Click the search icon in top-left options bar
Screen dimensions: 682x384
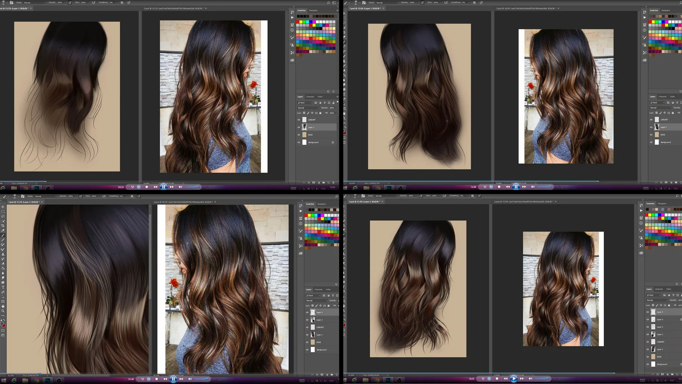328,3
